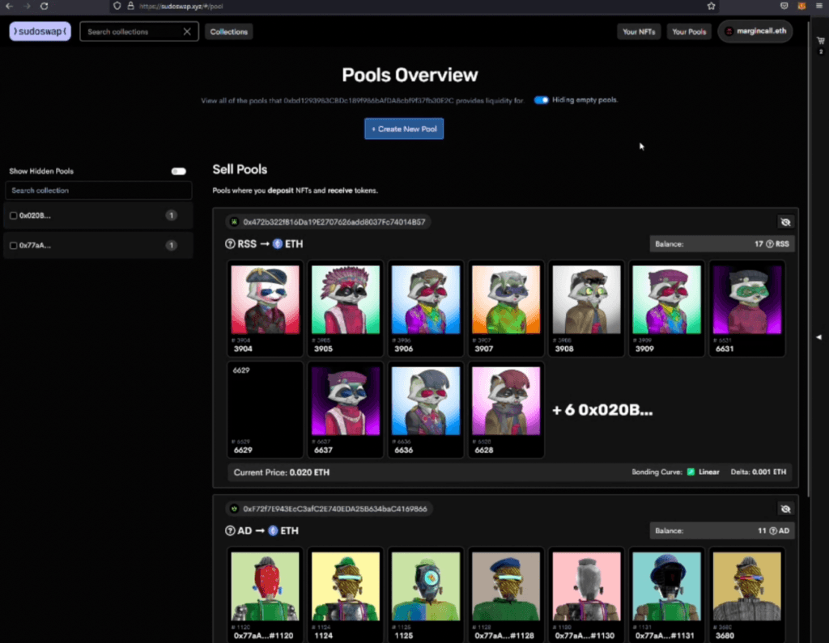Click RSS question-mark token icon
Screen dimensions: 829x643
click(x=230, y=244)
